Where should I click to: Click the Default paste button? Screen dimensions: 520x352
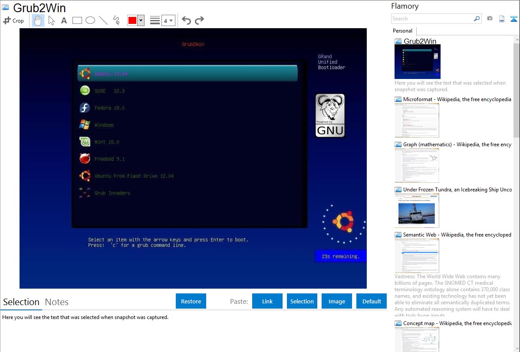[x=372, y=301]
